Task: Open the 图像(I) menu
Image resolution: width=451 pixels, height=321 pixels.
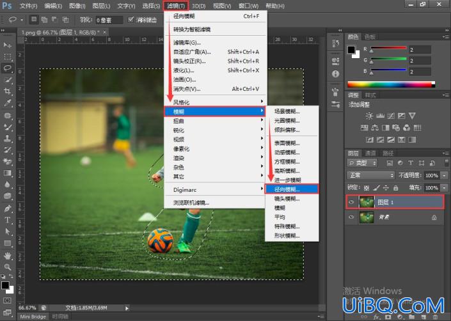Action: (x=77, y=6)
